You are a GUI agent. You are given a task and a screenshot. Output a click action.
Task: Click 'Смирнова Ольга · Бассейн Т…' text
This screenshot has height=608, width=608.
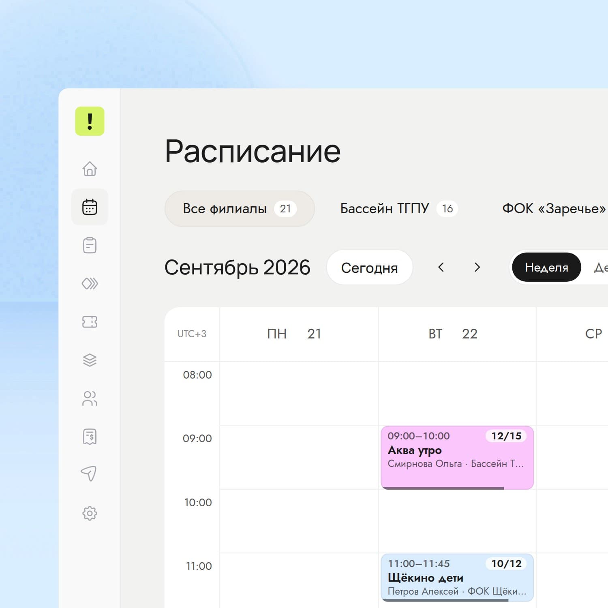tap(456, 464)
